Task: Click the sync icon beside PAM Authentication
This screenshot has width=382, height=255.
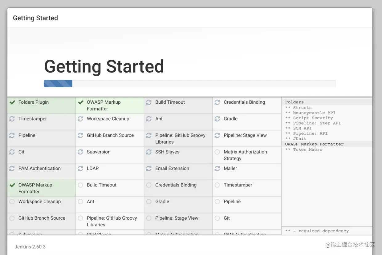Action: (x=12, y=169)
